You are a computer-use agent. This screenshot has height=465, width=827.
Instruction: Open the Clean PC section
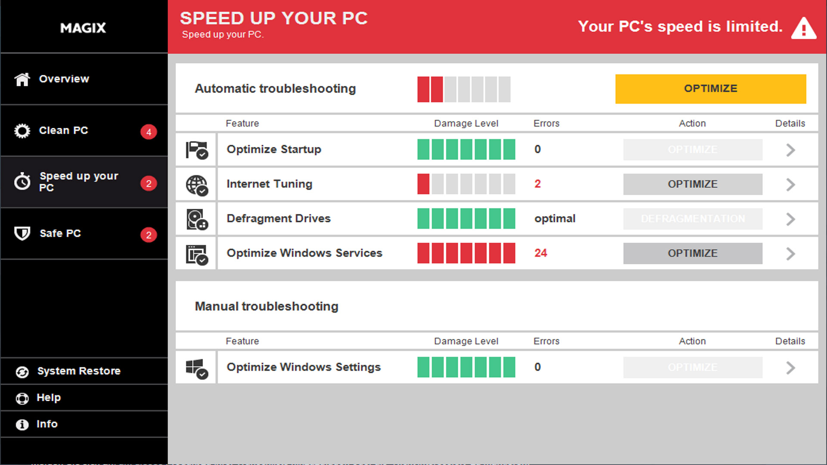pyautogui.click(x=84, y=130)
